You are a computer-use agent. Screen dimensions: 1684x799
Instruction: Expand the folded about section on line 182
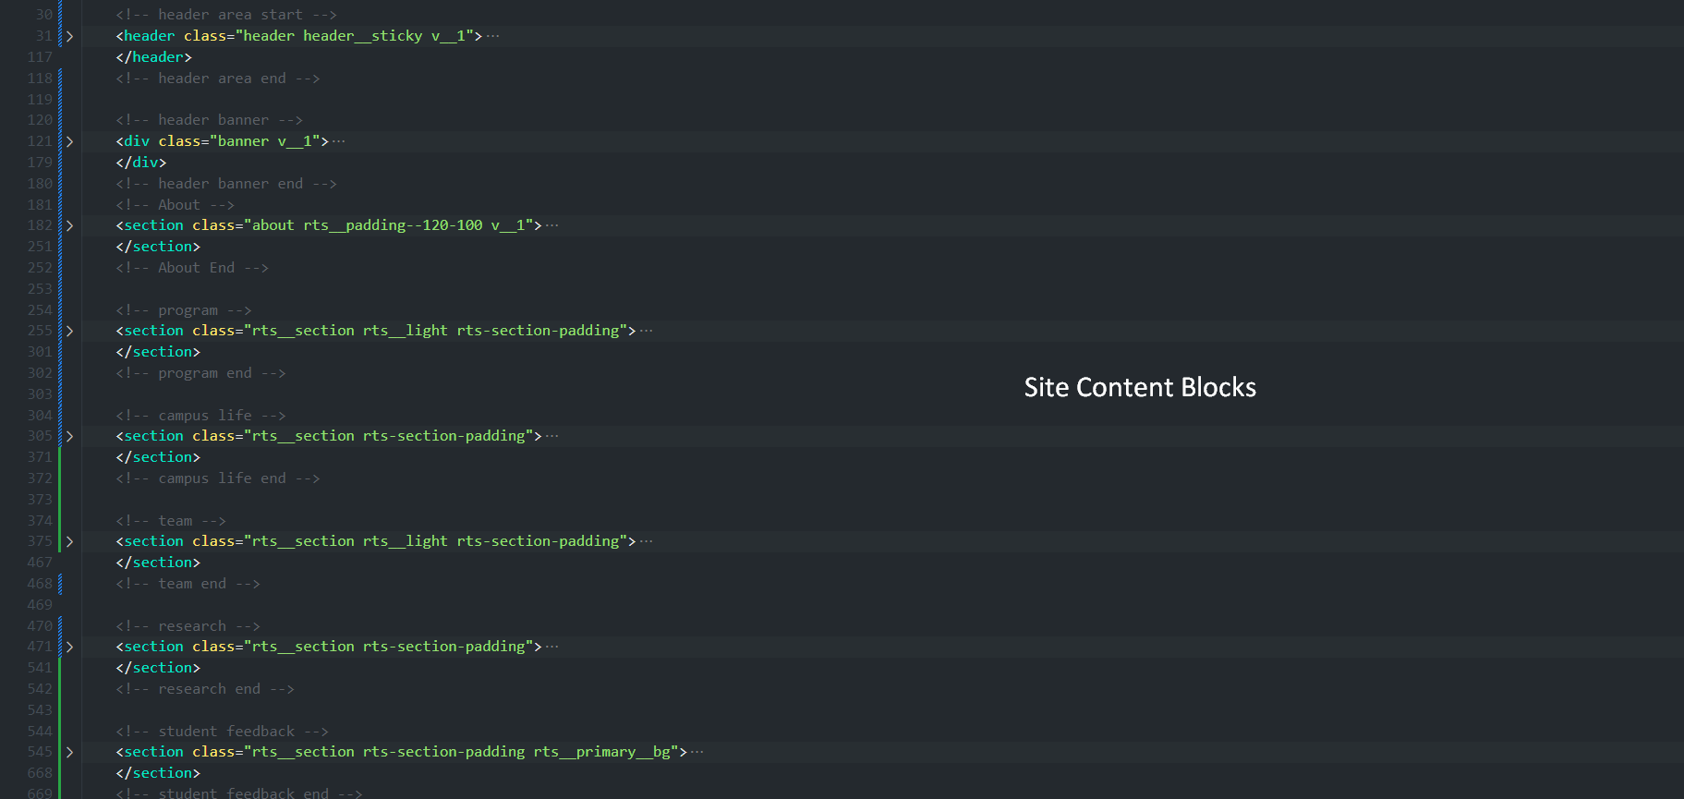[69, 225]
